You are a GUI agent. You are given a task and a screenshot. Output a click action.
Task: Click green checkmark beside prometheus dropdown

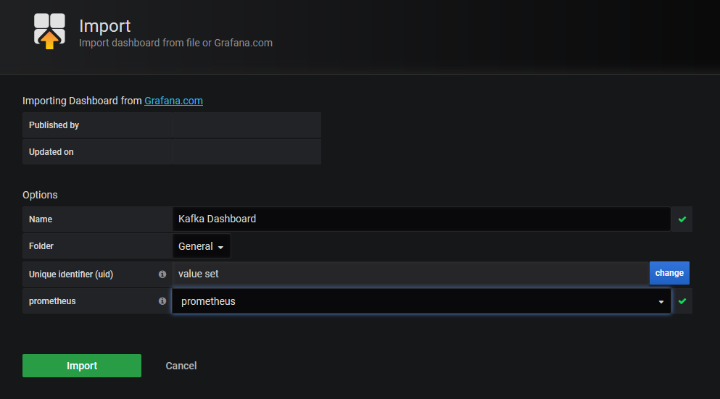click(682, 301)
